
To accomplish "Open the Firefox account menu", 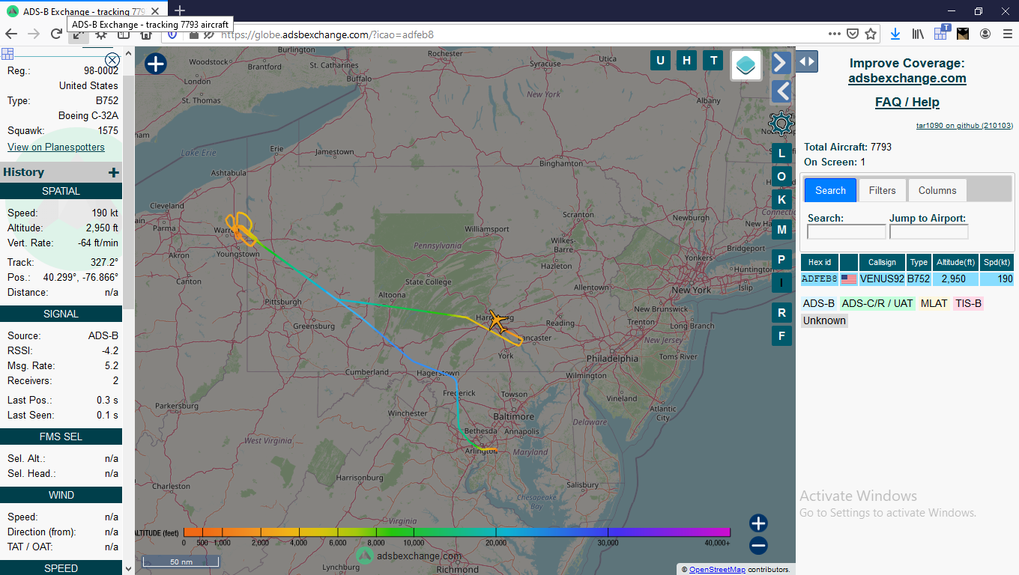I will point(985,34).
